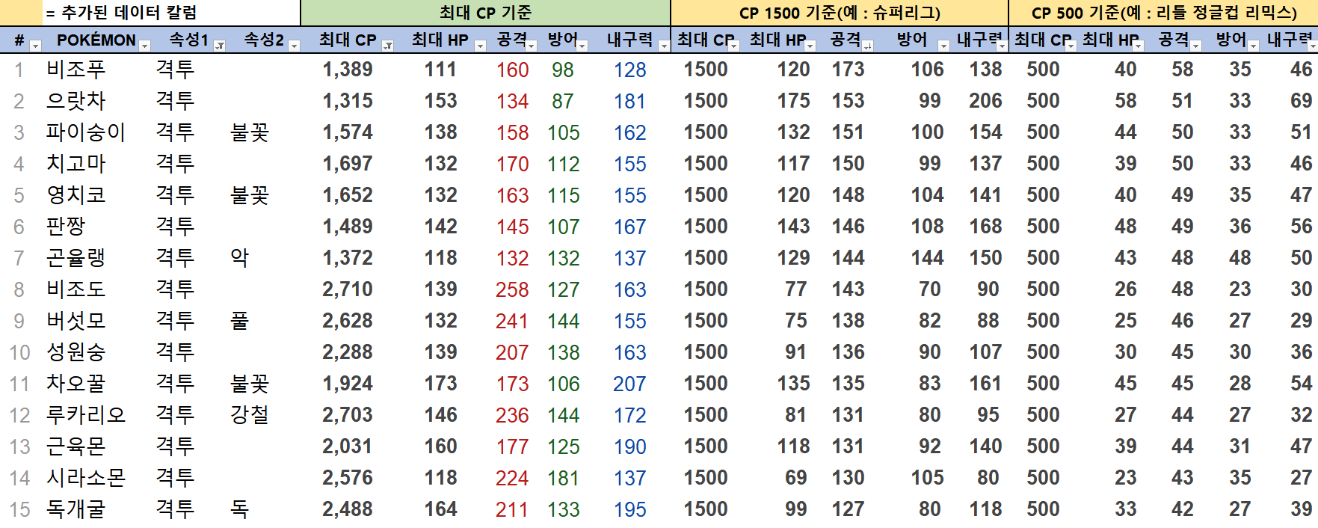Select the Pokémon name cell 파이숭이

point(86,132)
